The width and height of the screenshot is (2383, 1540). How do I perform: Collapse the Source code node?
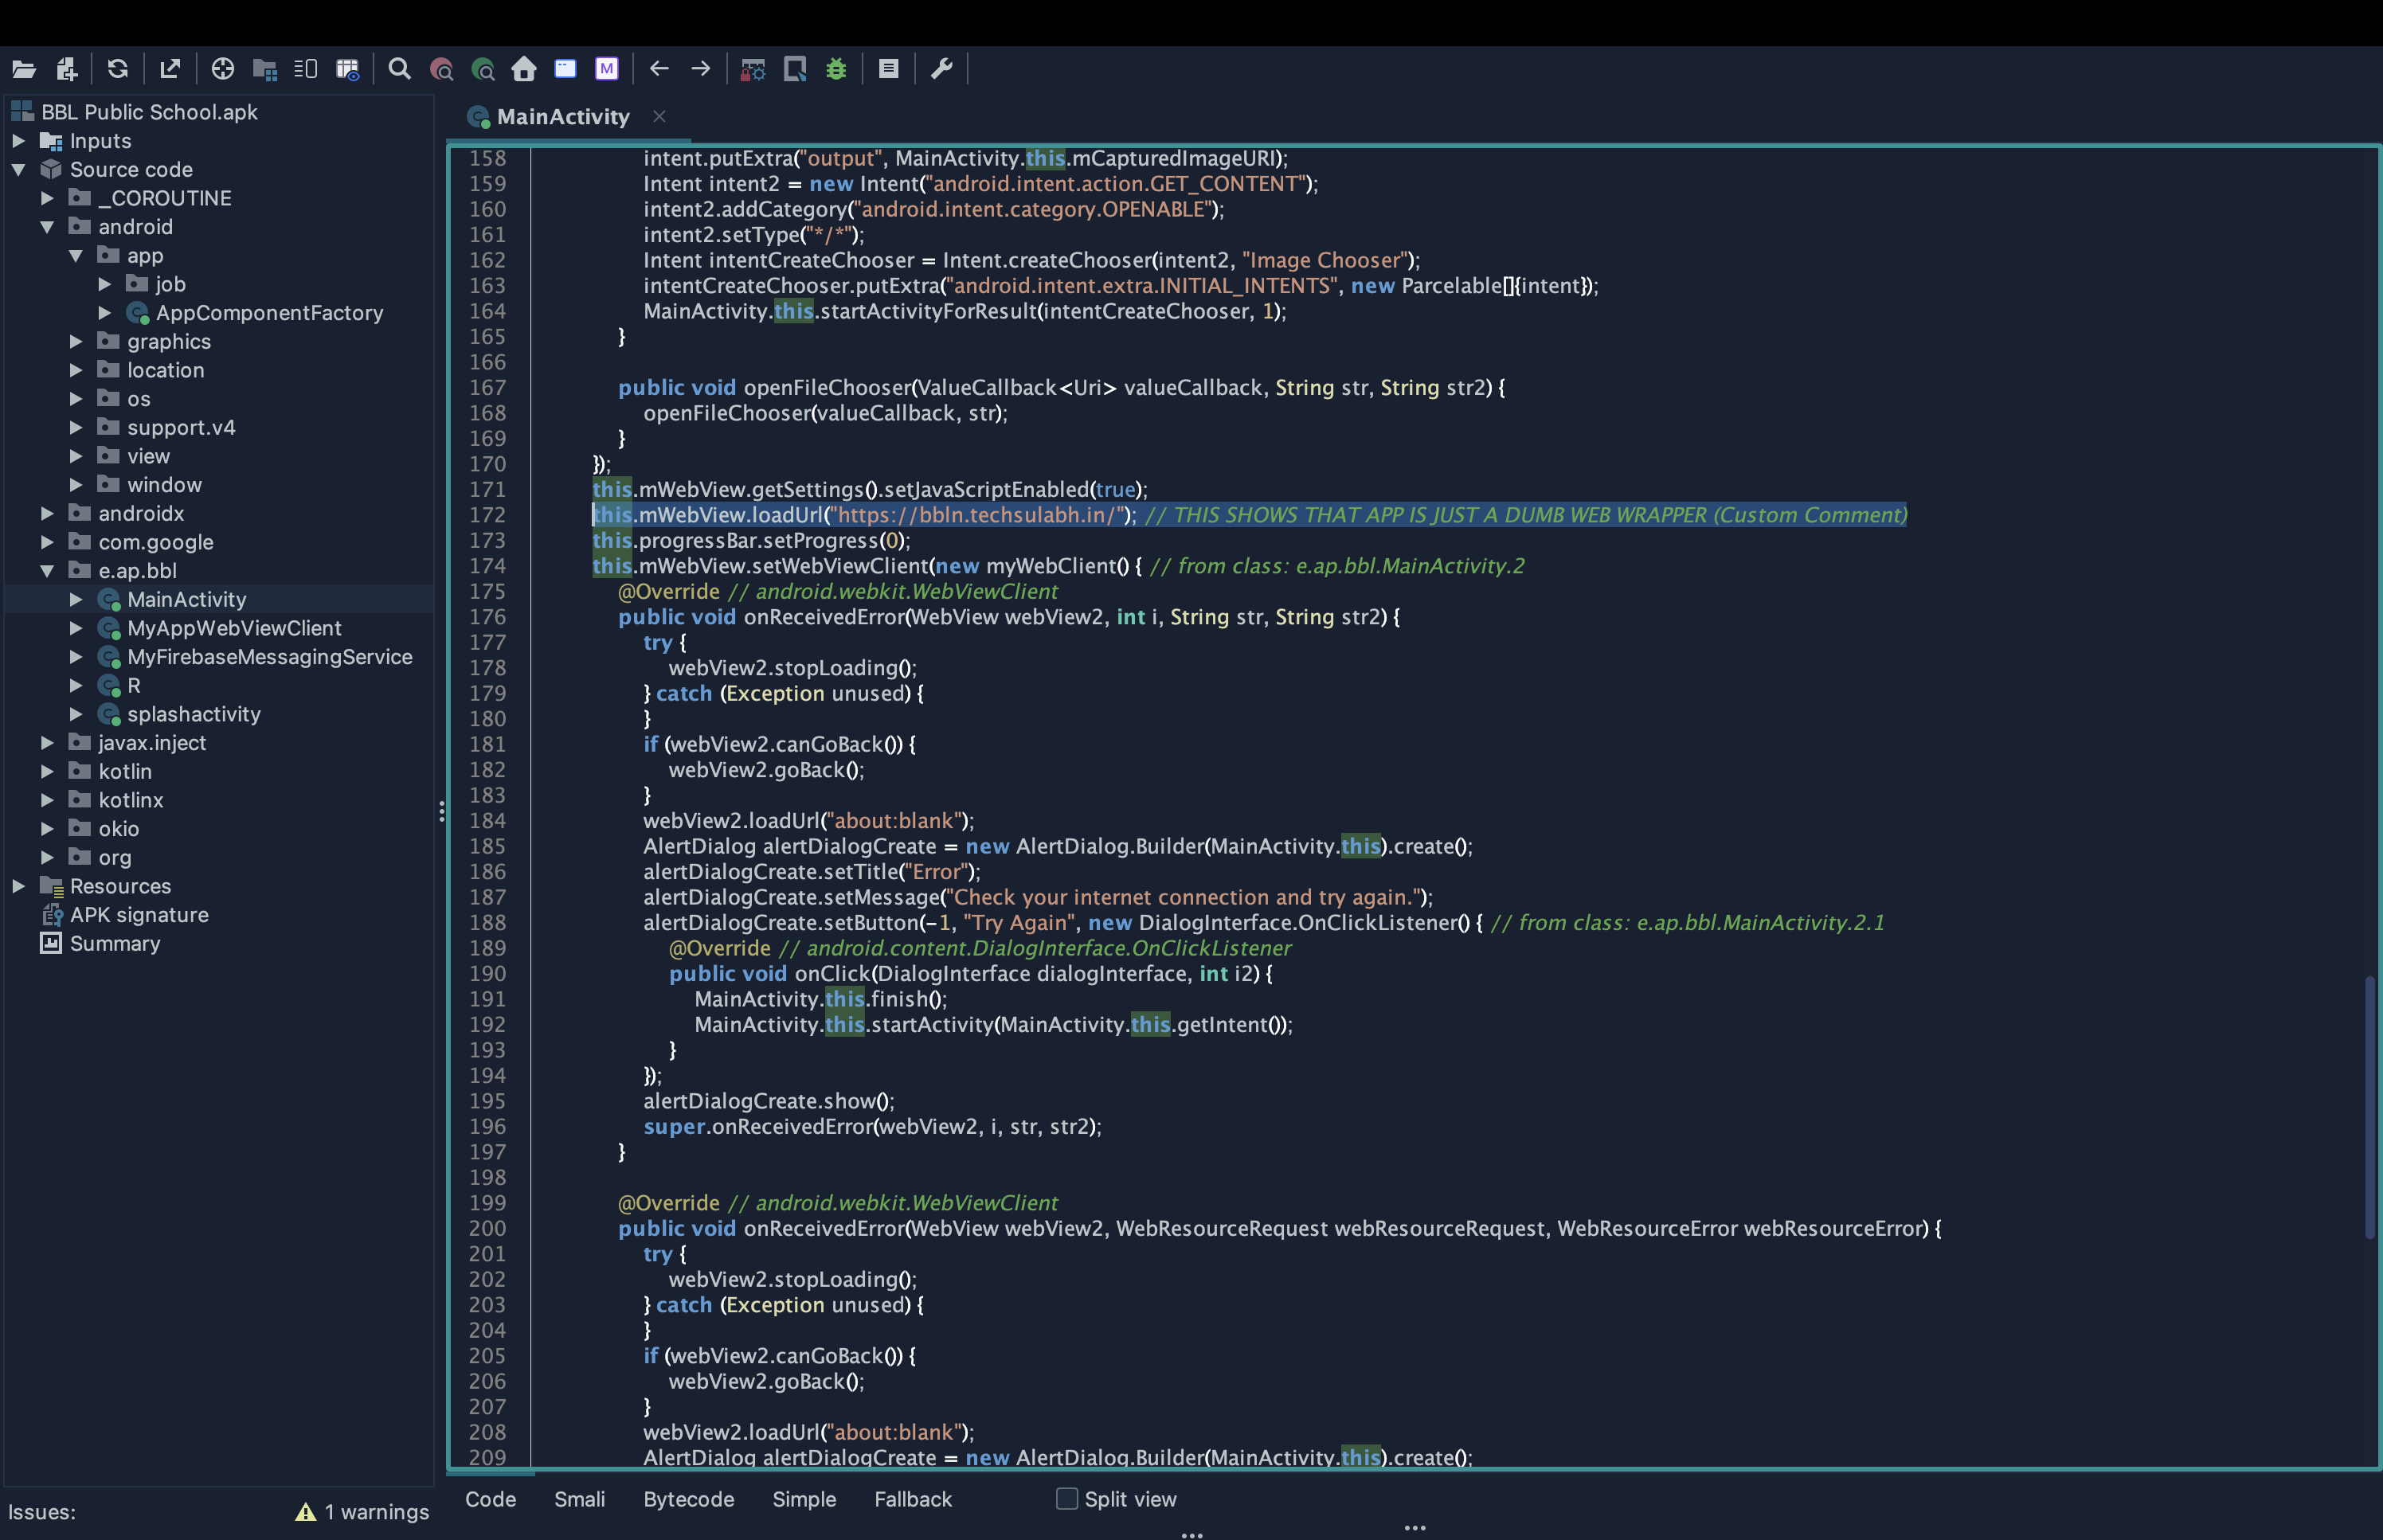[18, 170]
